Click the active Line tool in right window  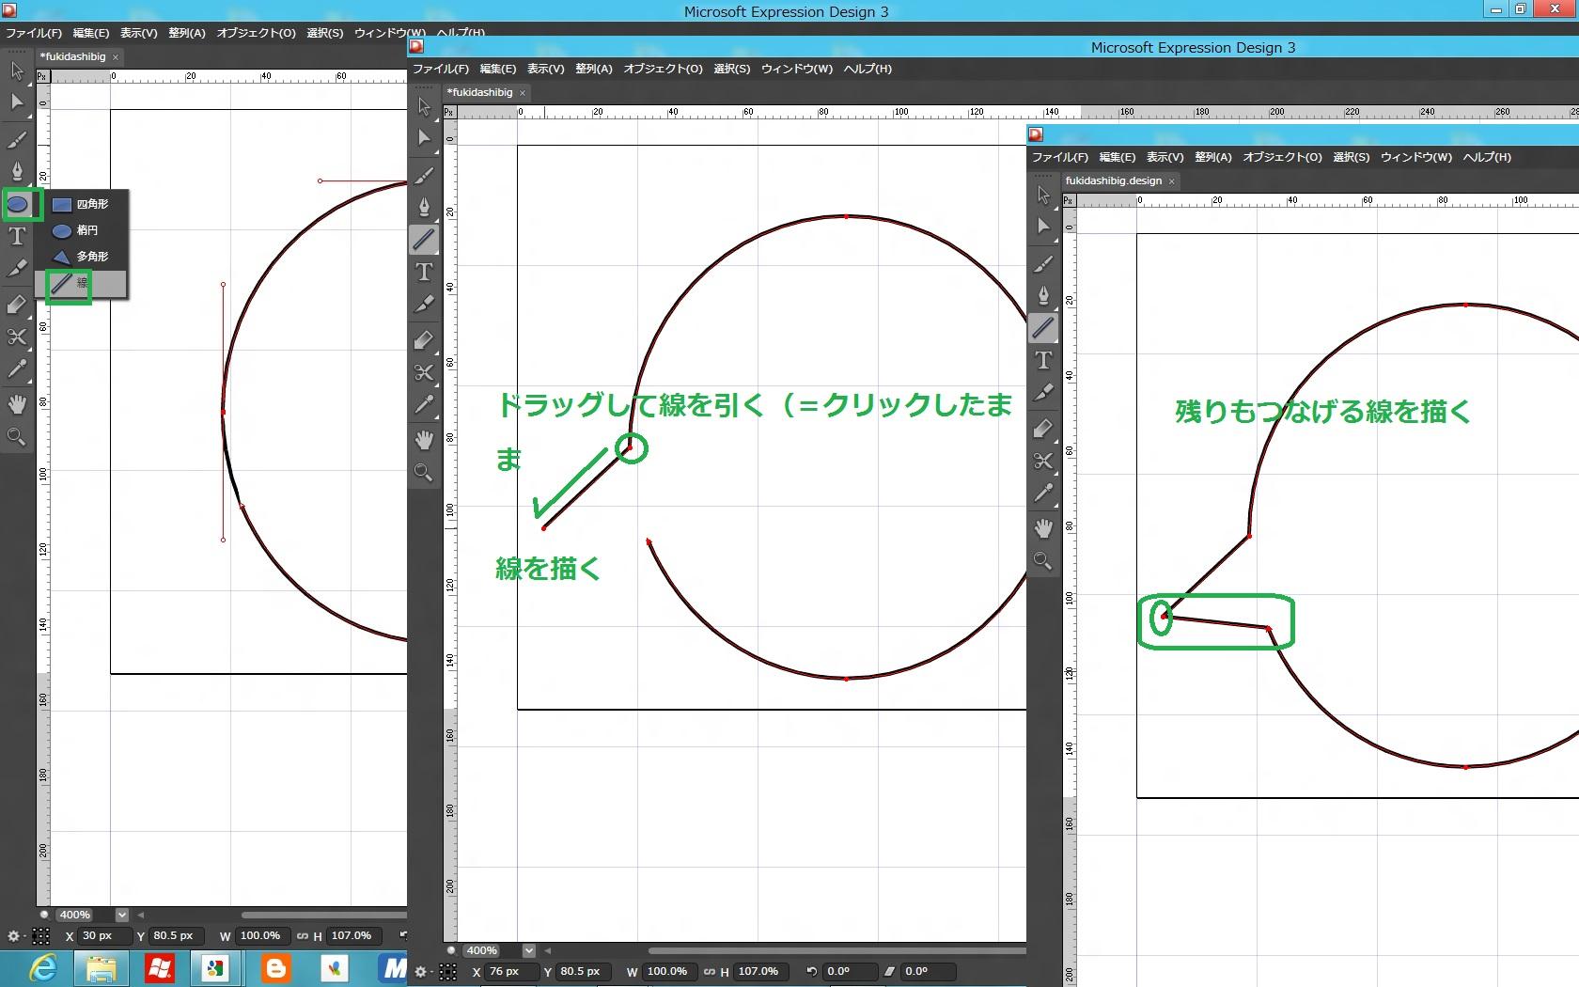[x=1043, y=328]
